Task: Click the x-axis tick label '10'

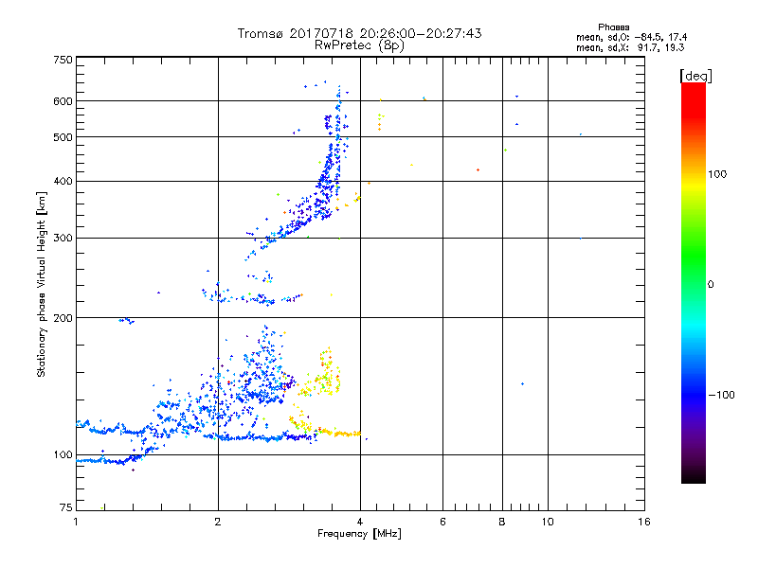Action: [x=548, y=522]
